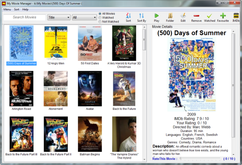242x165 pixels.
Task: Click 'Directed By: Marc Webb' text
Action: 192,127
